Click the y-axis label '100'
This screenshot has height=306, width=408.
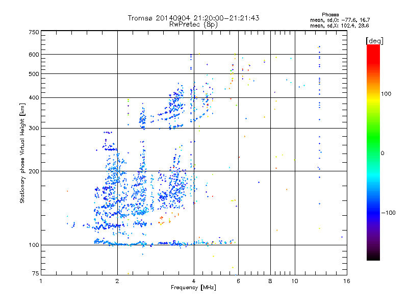34,245
